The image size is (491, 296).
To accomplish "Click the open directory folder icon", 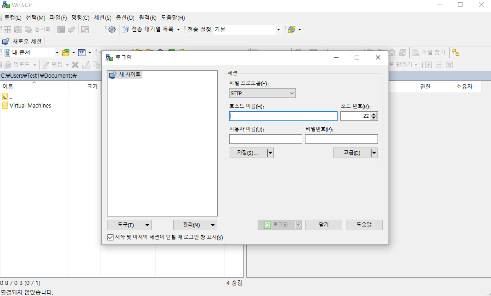I will pyautogui.click(x=66, y=52).
